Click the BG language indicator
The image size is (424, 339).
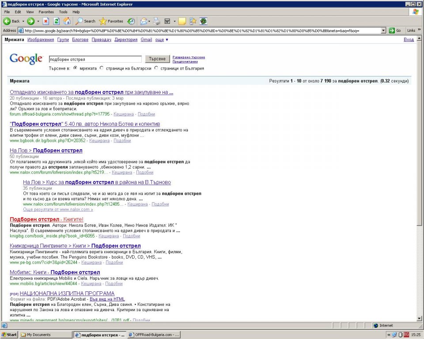(406, 335)
